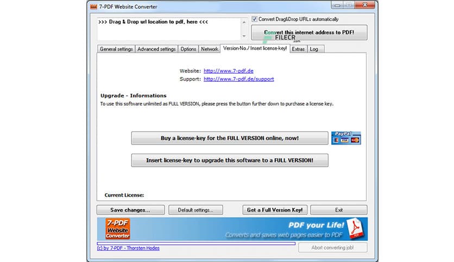Click the Upgrade - Informations heading
The width and height of the screenshot is (454, 262).
(134, 95)
